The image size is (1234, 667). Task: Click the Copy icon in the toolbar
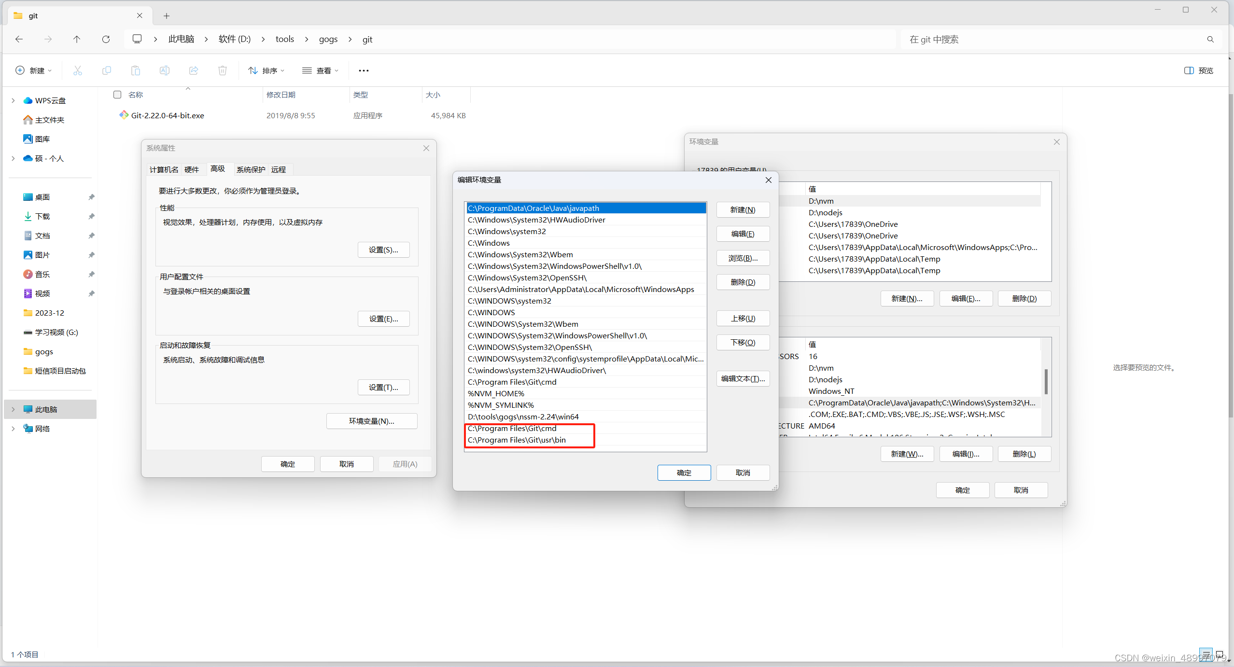[x=107, y=70]
